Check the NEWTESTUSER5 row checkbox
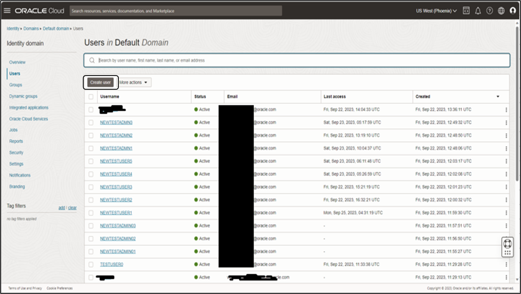This screenshot has width=521, height=294. pyautogui.click(x=91, y=161)
